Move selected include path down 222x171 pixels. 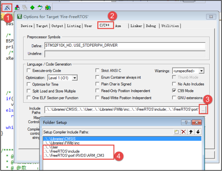tap(198, 132)
